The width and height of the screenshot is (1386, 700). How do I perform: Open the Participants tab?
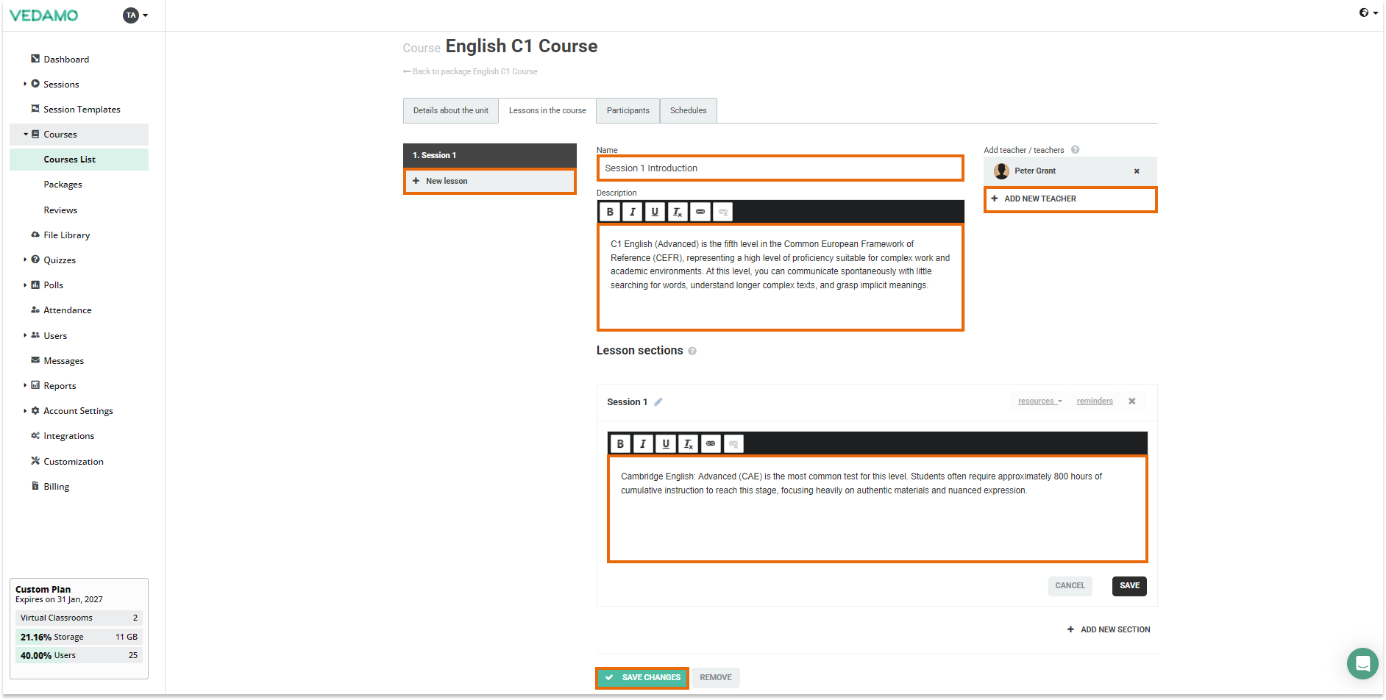click(x=628, y=110)
